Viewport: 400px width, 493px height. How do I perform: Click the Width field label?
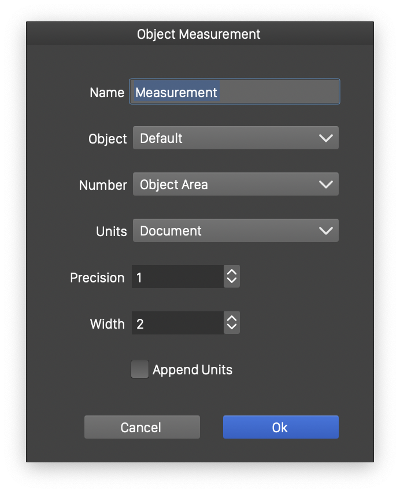coord(107,324)
